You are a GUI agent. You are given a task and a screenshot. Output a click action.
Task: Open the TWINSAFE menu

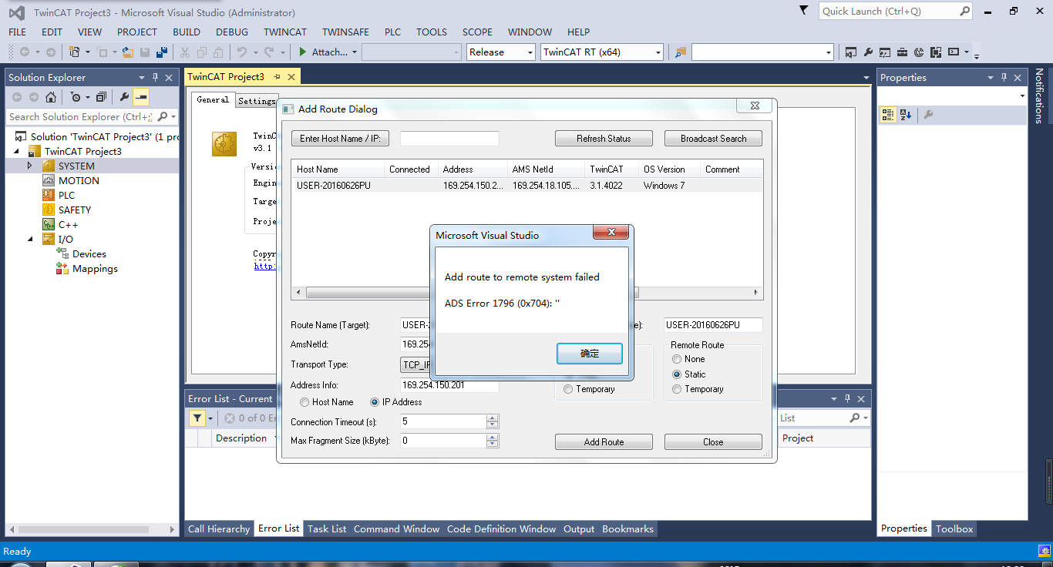pyautogui.click(x=345, y=32)
